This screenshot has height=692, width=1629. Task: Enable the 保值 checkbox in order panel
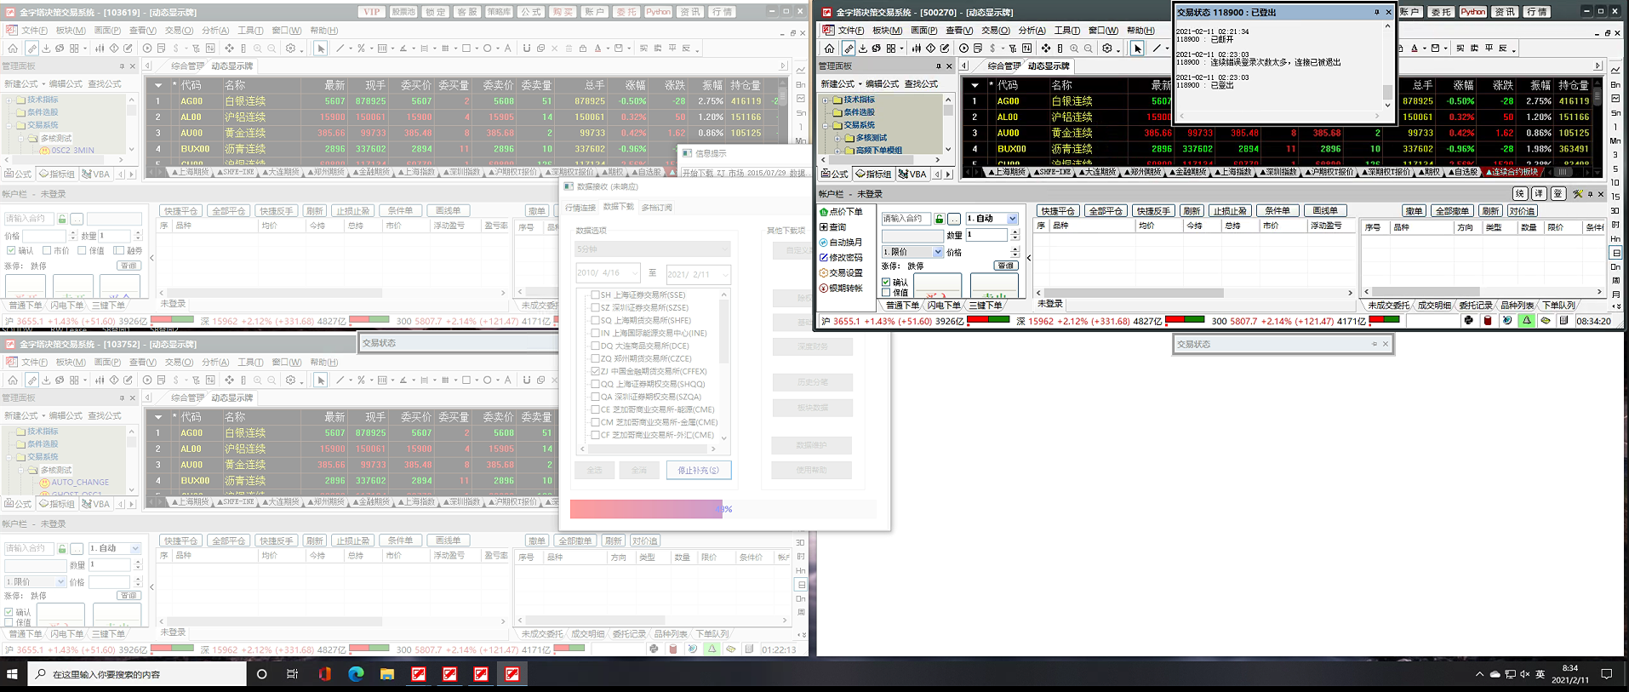[x=886, y=293]
